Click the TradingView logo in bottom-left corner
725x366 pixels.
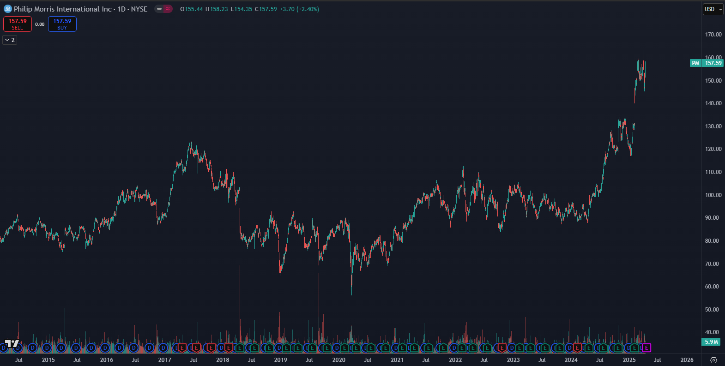[x=12, y=344]
